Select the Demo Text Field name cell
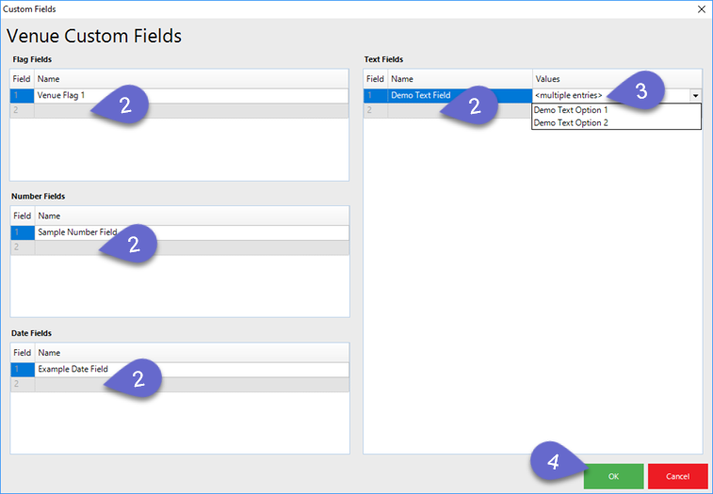The image size is (713, 494). (x=420, y=96)
